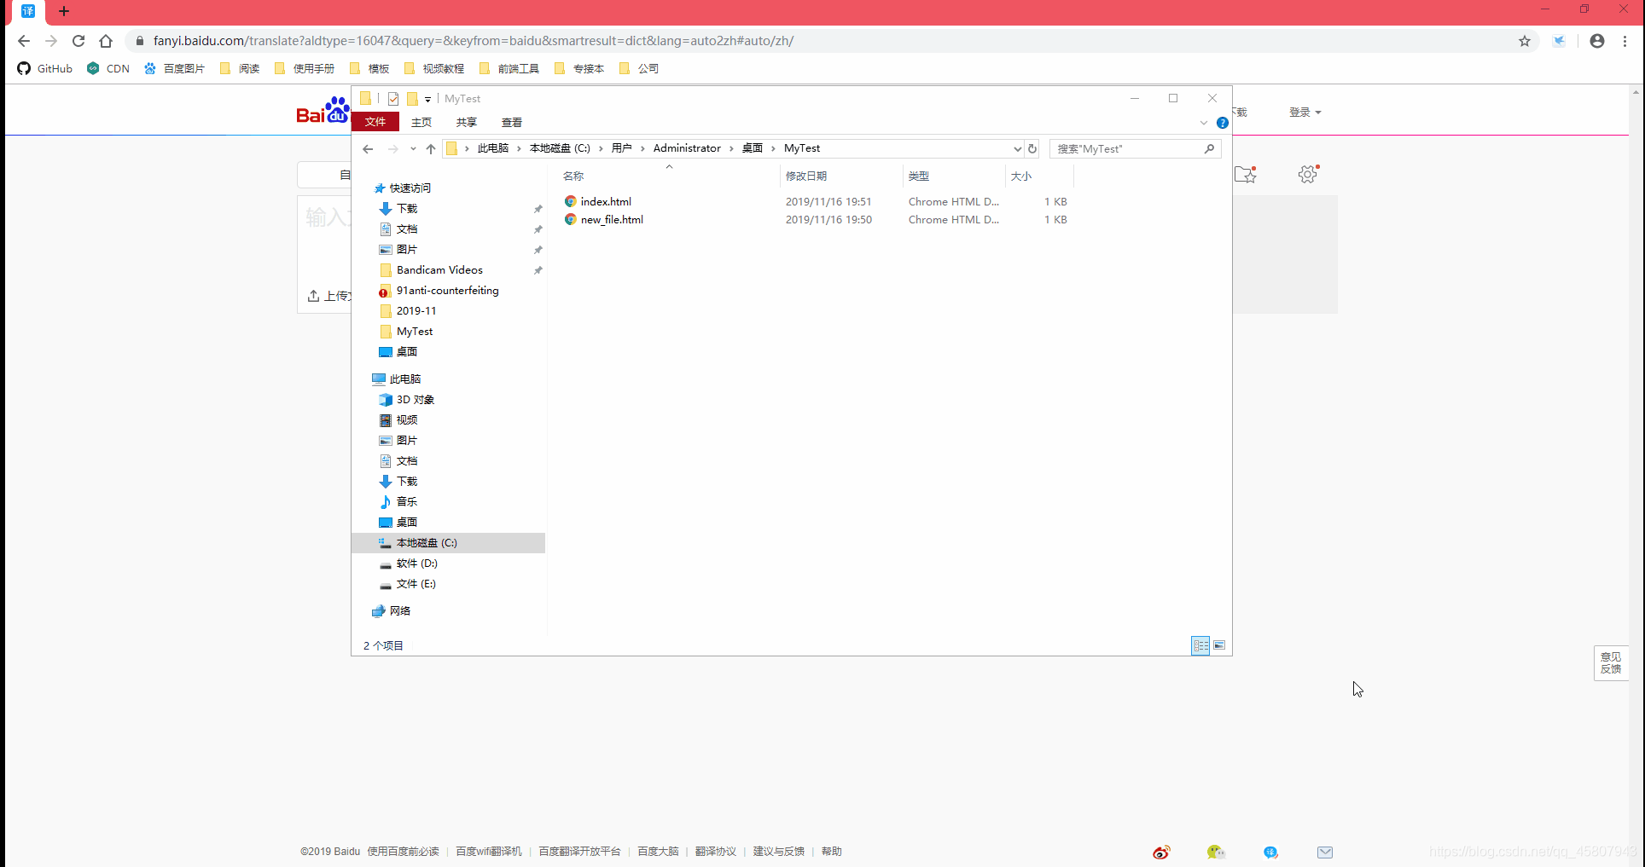Viewport: 1645px width, 867px height.
Task: Open Chrome's three-dot menu
Action: [x=1625, y=41]
